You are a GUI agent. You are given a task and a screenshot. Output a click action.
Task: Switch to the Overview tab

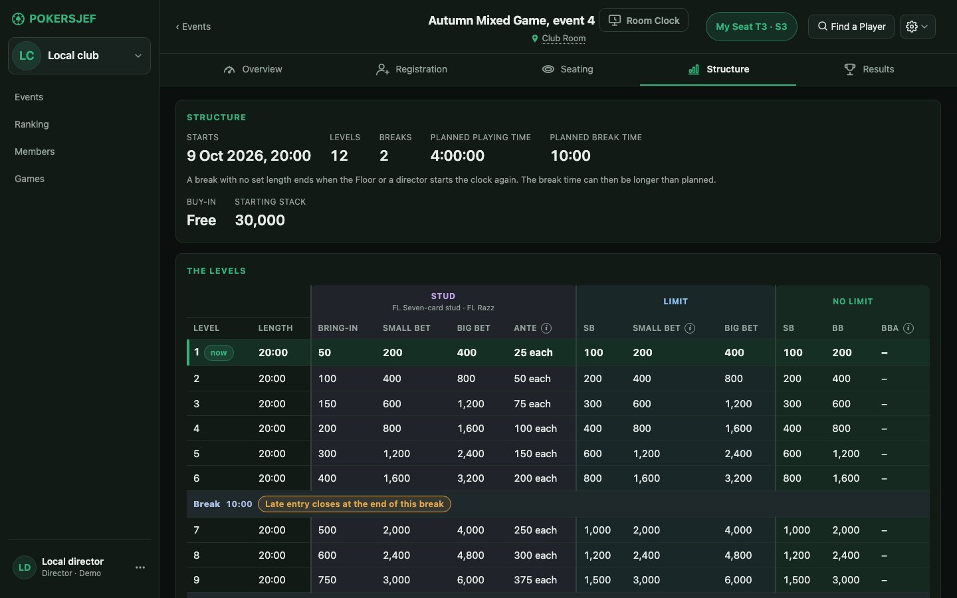[x=253, y=69]
